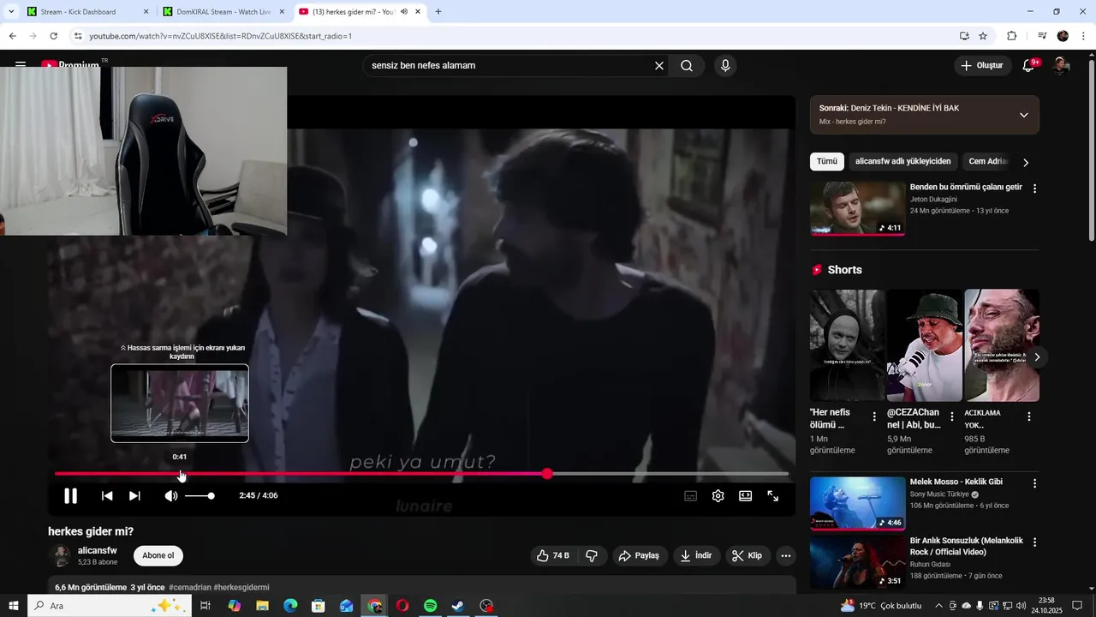Screen dimensions: 1096x617
Task: Open the Chrome three-dot menu
Action: pos(1082,36)
